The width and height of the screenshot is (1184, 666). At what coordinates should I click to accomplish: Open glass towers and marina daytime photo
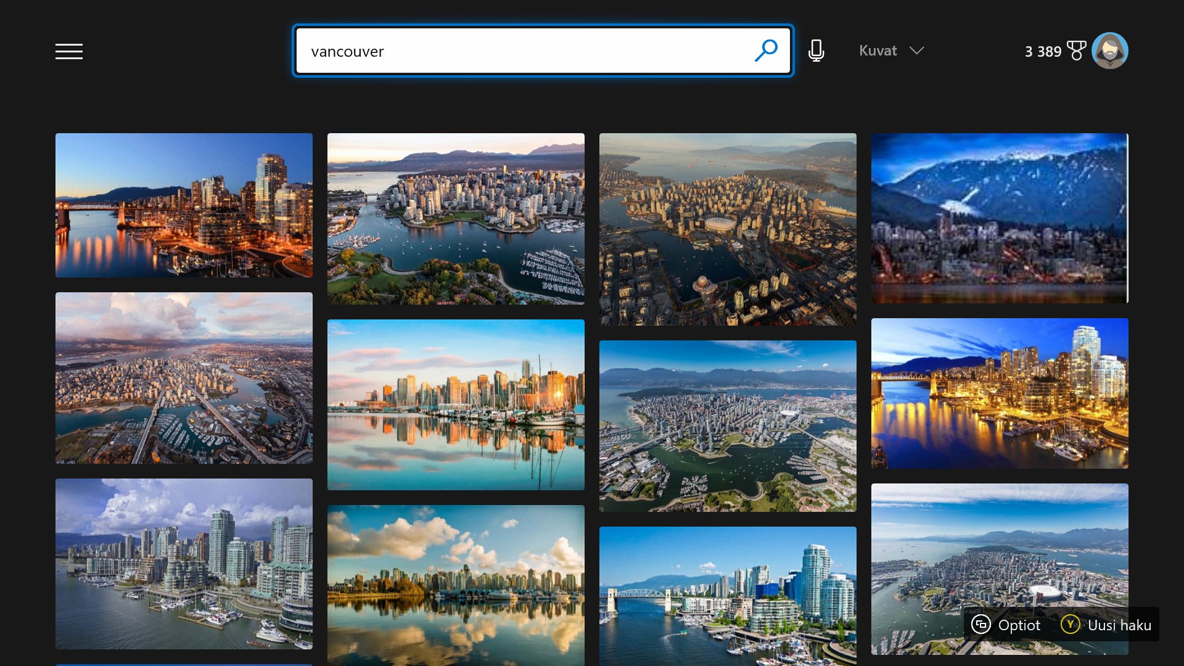[x=184, y=564]
